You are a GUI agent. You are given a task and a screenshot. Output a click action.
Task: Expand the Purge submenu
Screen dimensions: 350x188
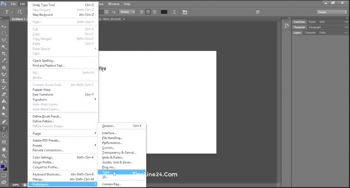point(63,133)
